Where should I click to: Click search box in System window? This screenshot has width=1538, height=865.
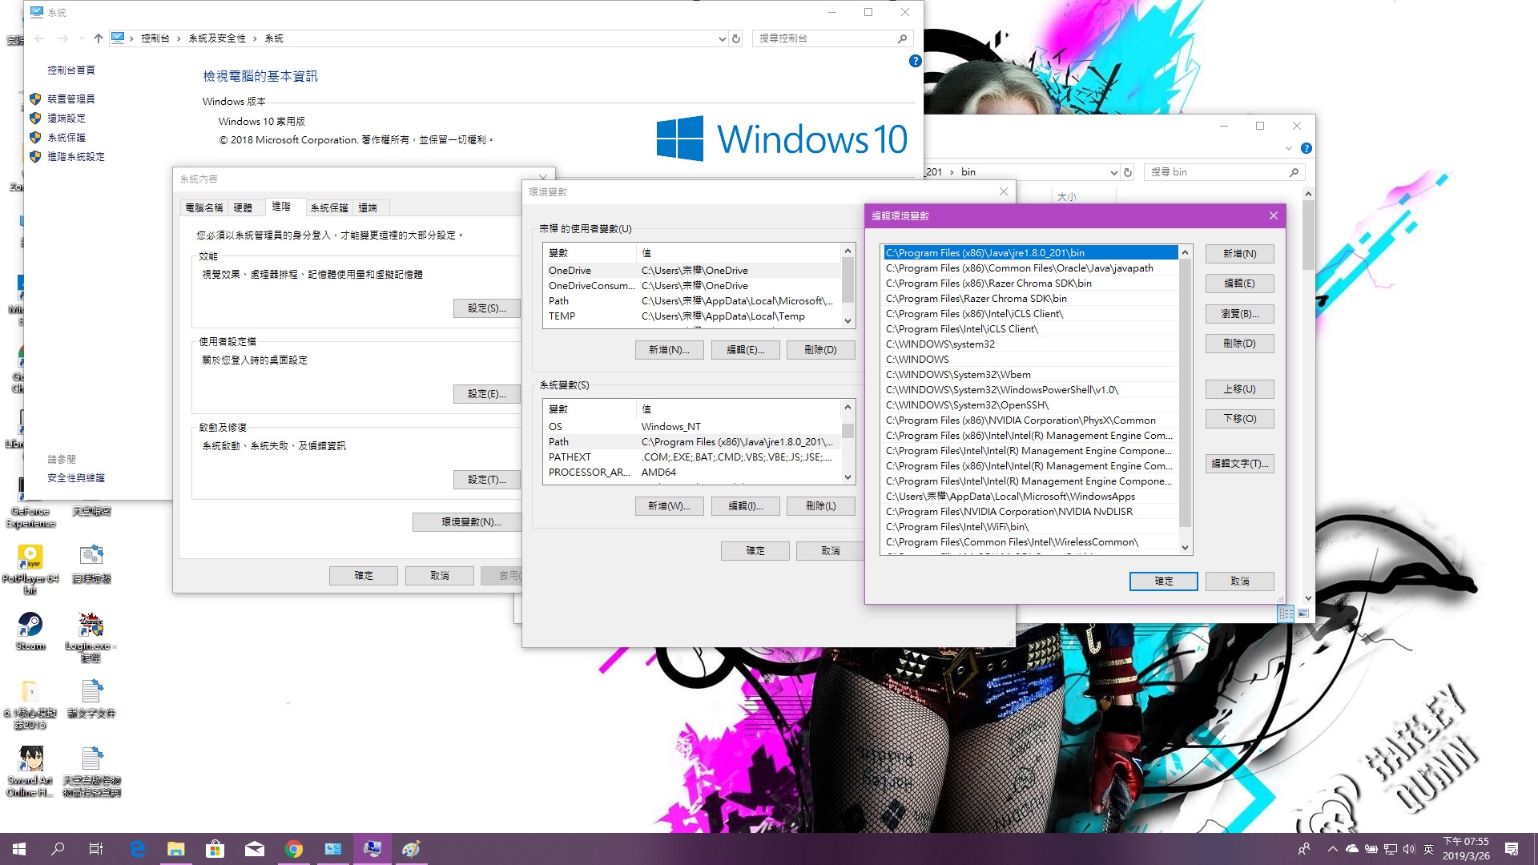coord(832,38)
